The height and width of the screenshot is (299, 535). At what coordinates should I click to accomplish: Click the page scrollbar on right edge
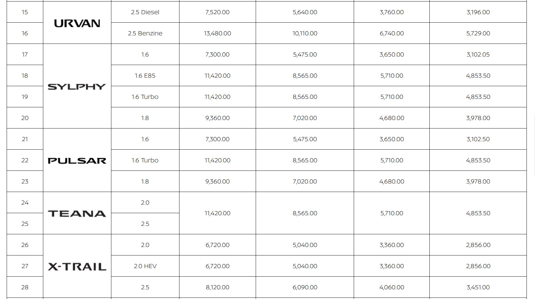(534, 145)
